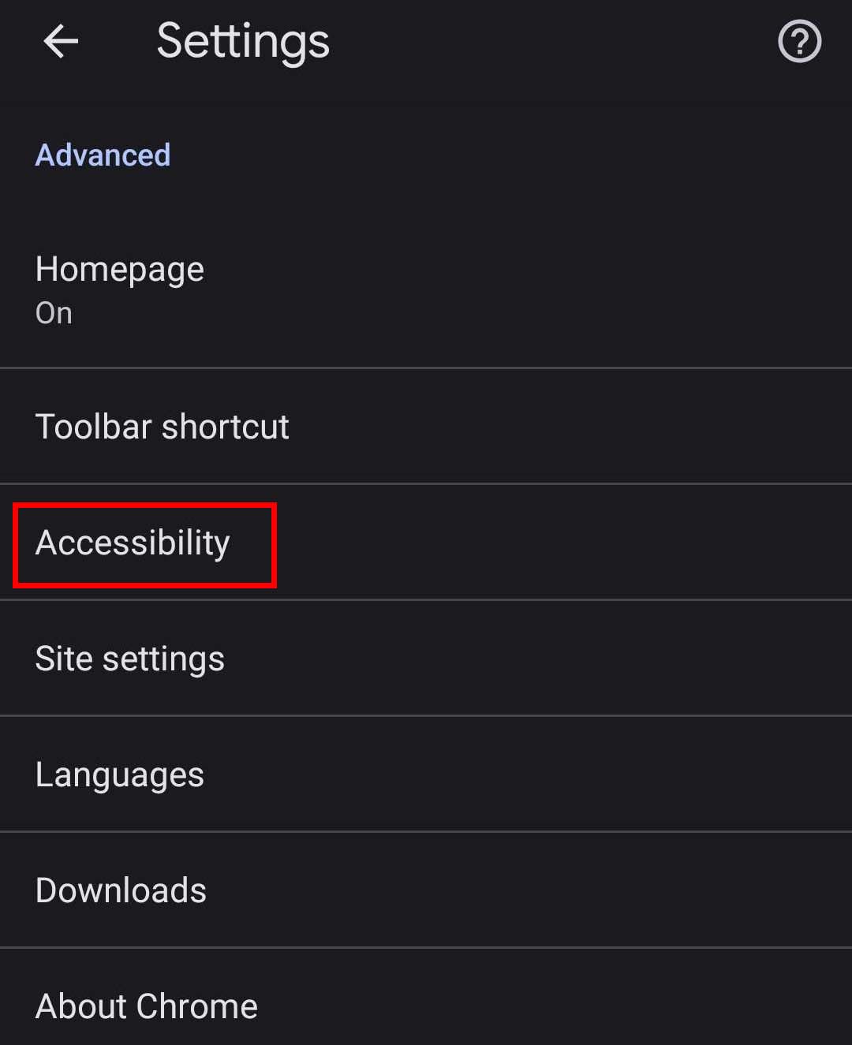Get help using the circled question mark
This screenshot has height=1045, width=852.
pyautogui.click(x=799, y=41)
